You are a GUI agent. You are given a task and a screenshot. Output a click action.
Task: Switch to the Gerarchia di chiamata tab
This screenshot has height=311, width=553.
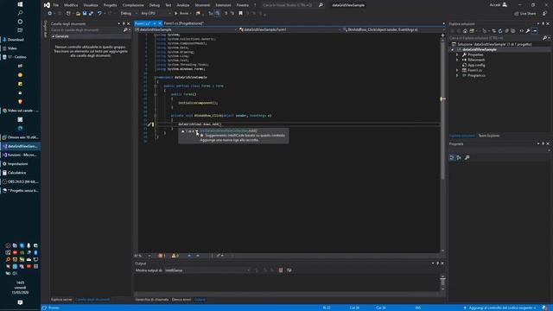click(152, 300)
